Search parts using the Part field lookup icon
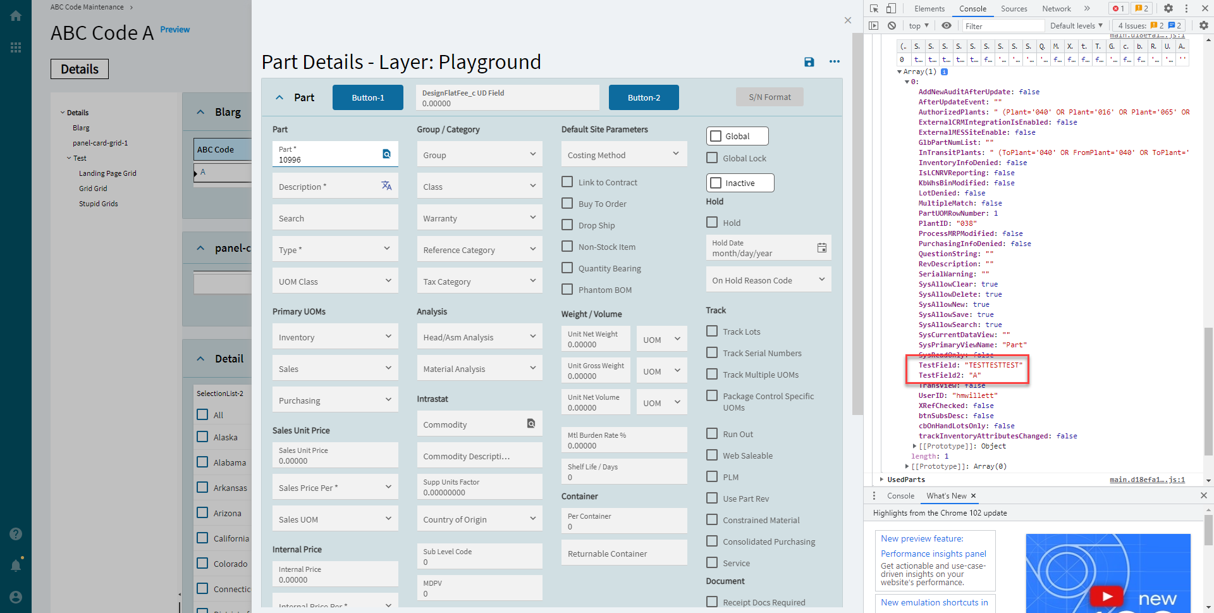The height and width of the screenshot is (613, 1214). point(386,154)
